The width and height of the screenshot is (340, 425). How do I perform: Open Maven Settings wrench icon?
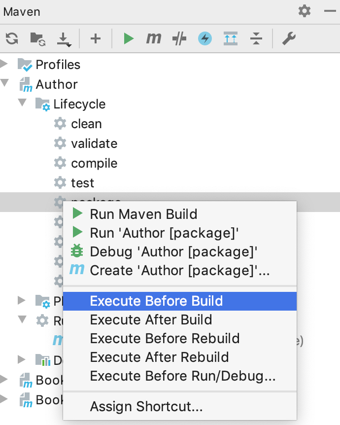tap(289, 38)
